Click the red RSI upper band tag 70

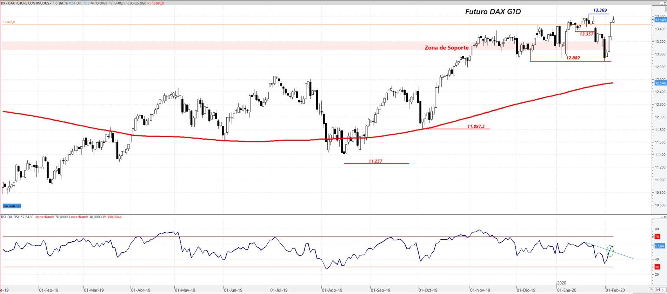click(657, 237)
